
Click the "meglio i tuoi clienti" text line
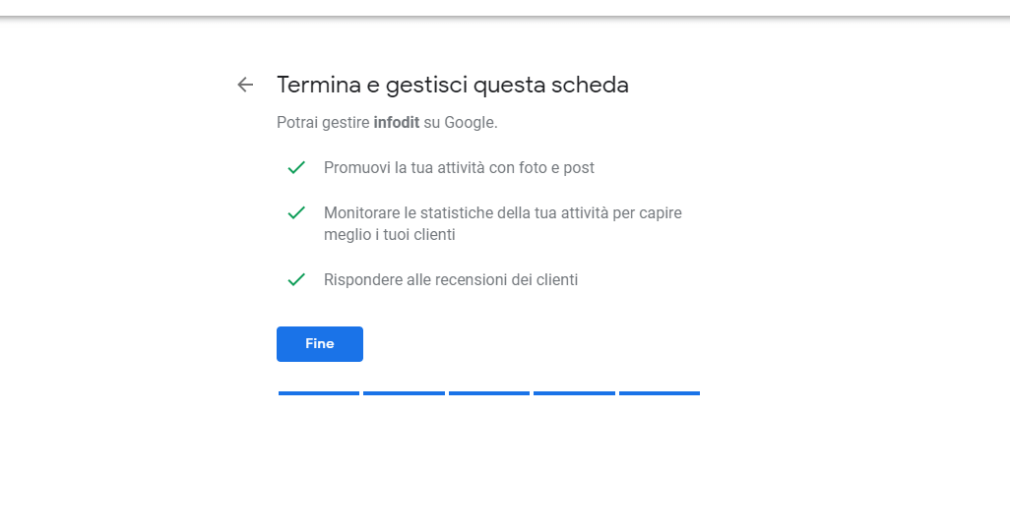390,235
